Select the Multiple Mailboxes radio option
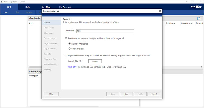The width and height of the screenshot is (204, 108). pyautogui.click(x=69, y=44)
